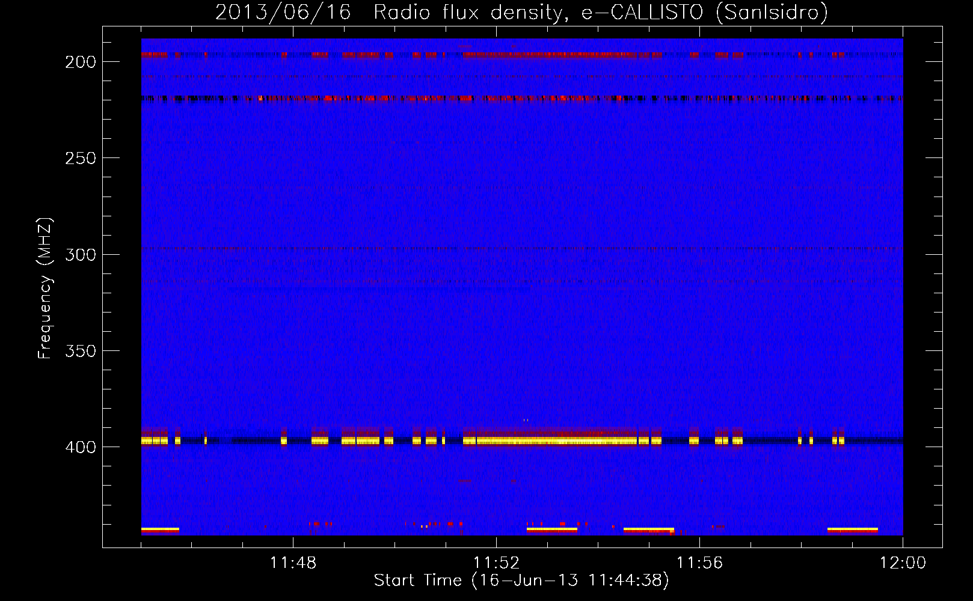Image resolution: width=973 pixels, height=601 pixels.
Task: Click the 300 frequency tick label
Action: click(81, 254)
